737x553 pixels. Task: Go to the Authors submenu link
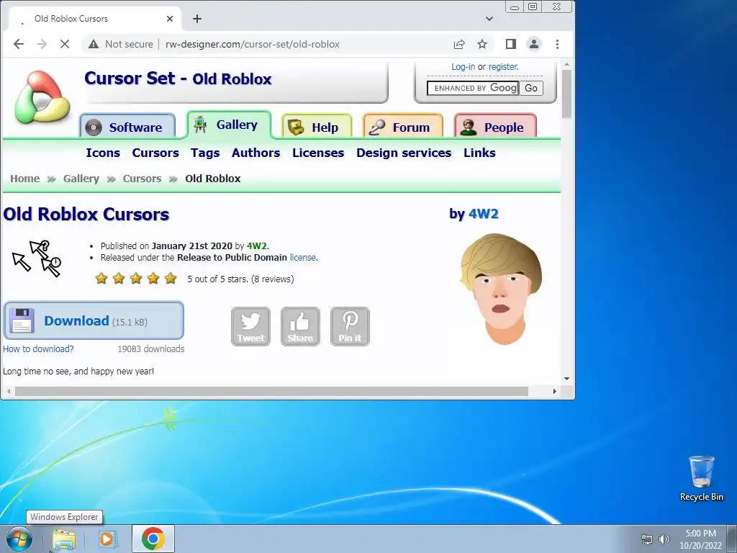(256, 153)
